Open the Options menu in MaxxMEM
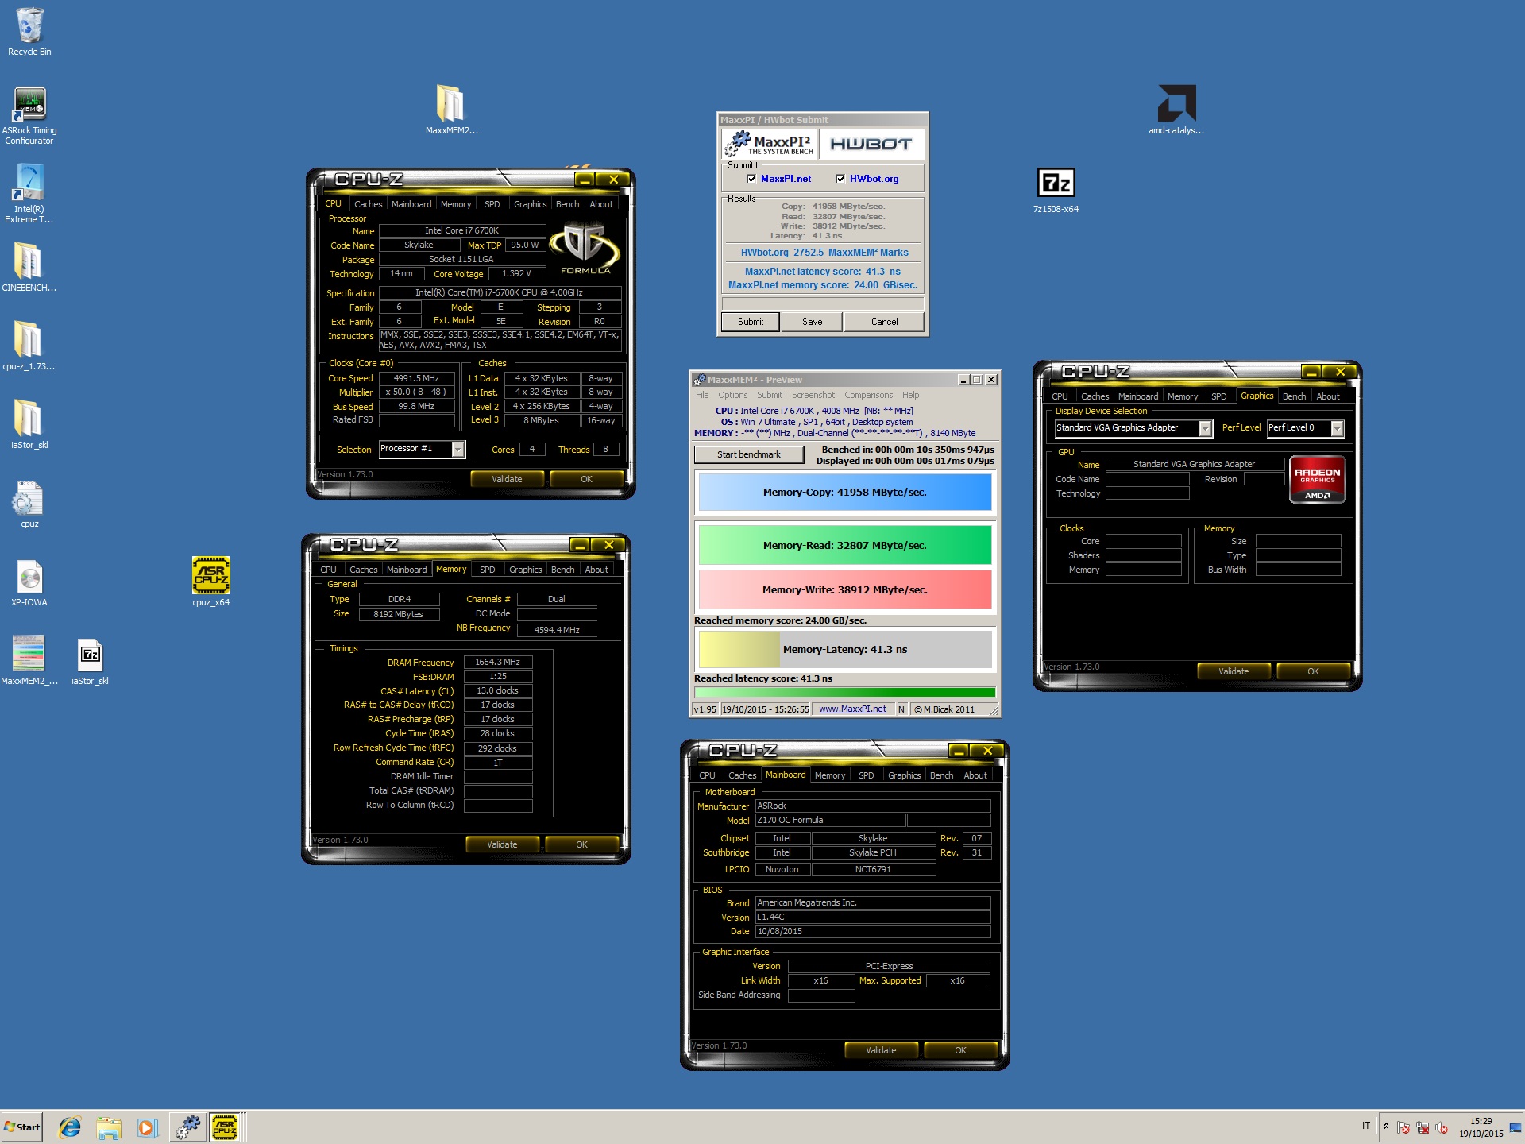Screen dimensions: 1525x1144 733,395
